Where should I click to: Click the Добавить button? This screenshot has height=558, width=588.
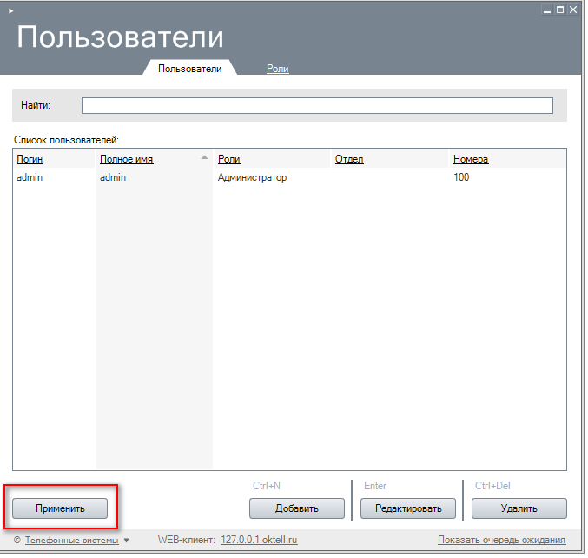[297, 508]
